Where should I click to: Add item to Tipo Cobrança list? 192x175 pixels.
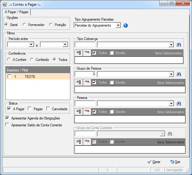(x=79, y=53)
